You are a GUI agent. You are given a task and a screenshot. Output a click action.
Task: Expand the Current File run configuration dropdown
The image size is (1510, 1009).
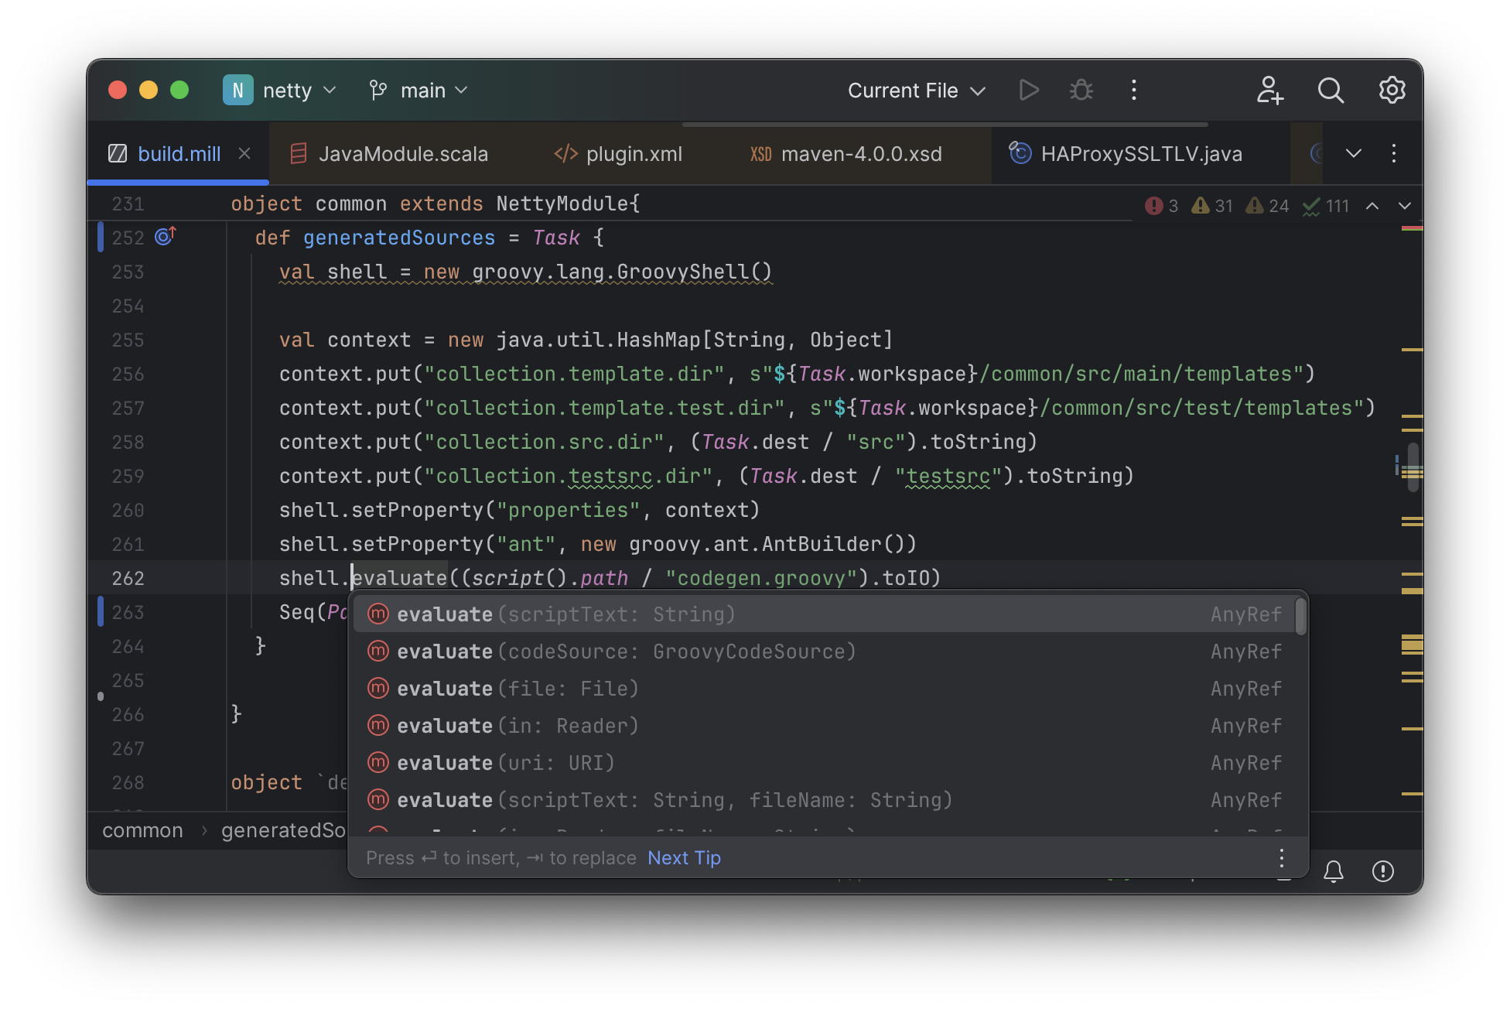click(x=915, y=90)
